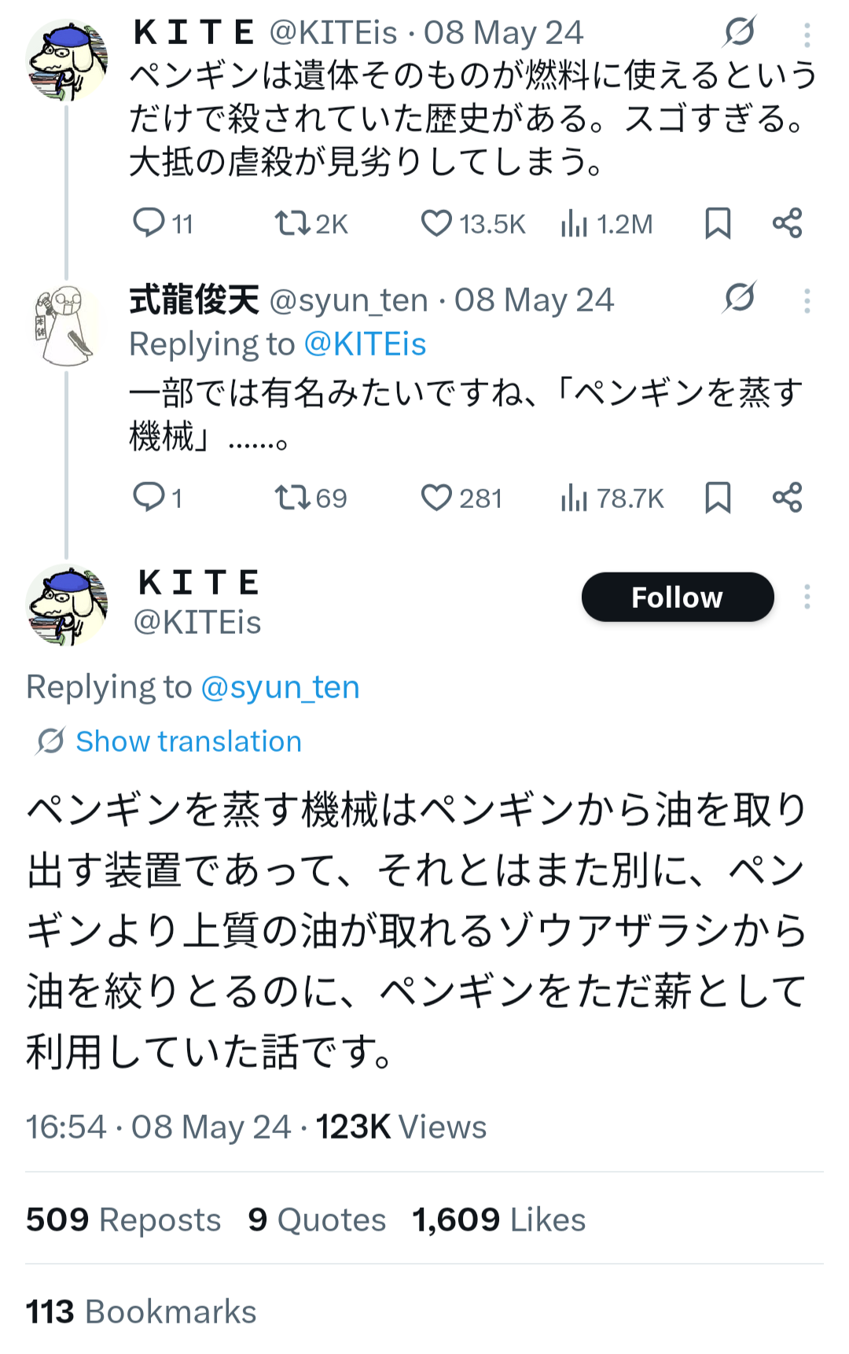Follow the KITE account
This screenshot has height=1354, width=849.
tap(677, 597)
